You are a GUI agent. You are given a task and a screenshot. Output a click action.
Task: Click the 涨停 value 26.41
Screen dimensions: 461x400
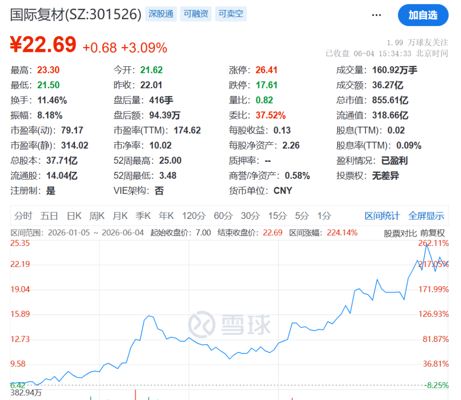click(x=267, y=70)
